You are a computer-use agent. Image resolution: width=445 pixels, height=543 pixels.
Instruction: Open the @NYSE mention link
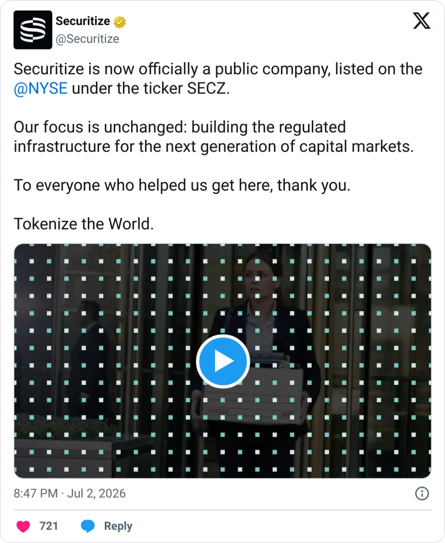point(41,88)
